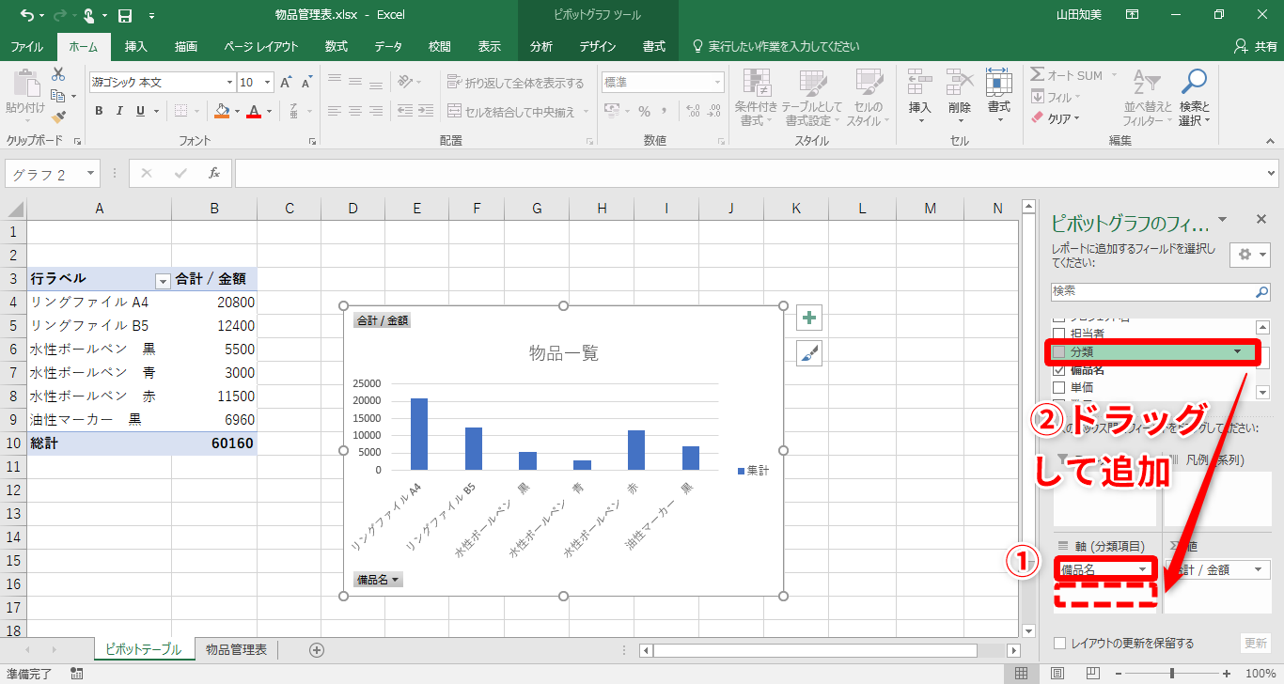
Task: Expand the formula bar
Action: pyautogui.click(x=1272, y=173)
